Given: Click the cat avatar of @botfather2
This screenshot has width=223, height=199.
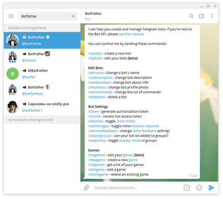Looking at the screenshot, I should [13, 107].
